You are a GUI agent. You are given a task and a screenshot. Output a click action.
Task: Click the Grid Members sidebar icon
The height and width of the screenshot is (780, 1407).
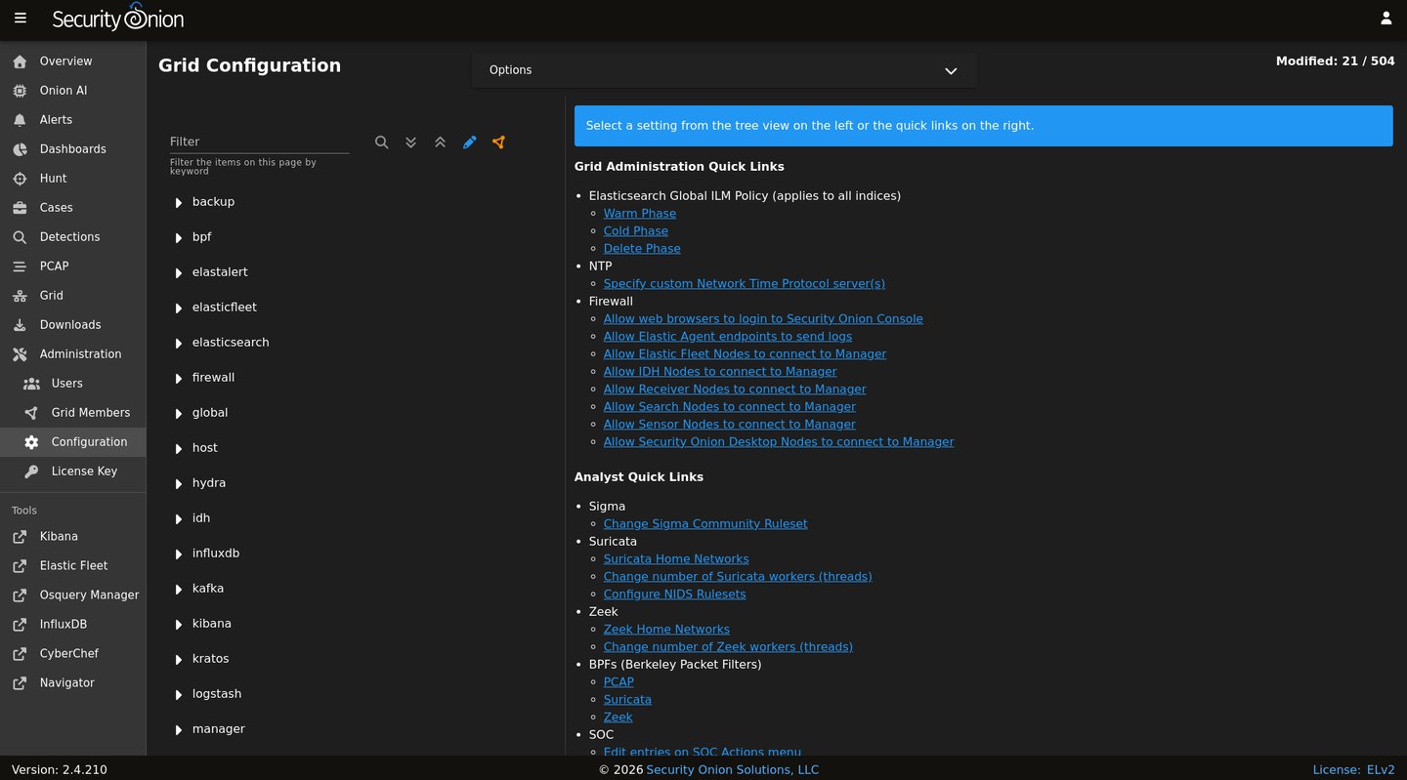click(x=31, y=413)
